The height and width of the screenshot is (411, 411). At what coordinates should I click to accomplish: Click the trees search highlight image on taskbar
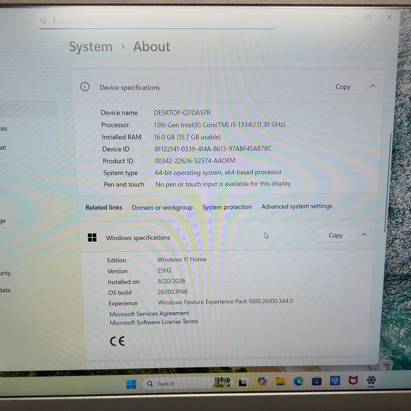pos(222,382)
